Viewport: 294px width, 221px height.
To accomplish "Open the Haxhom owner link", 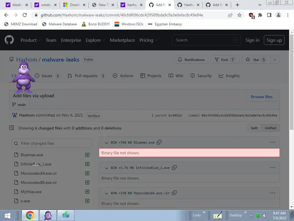I will [x=27, y=60].
